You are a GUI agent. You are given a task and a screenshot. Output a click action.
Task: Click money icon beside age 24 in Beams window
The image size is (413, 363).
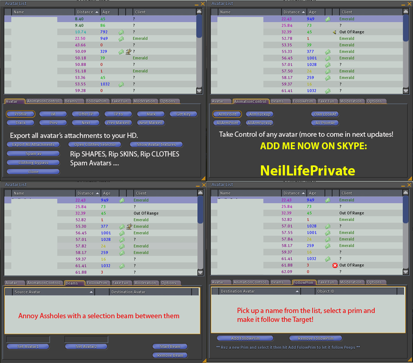[x=122, y=246]
